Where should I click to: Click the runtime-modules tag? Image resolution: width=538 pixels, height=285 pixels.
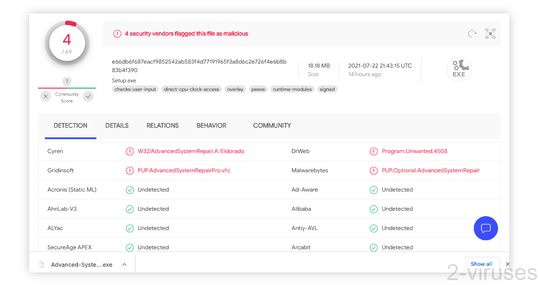(292, 89)
